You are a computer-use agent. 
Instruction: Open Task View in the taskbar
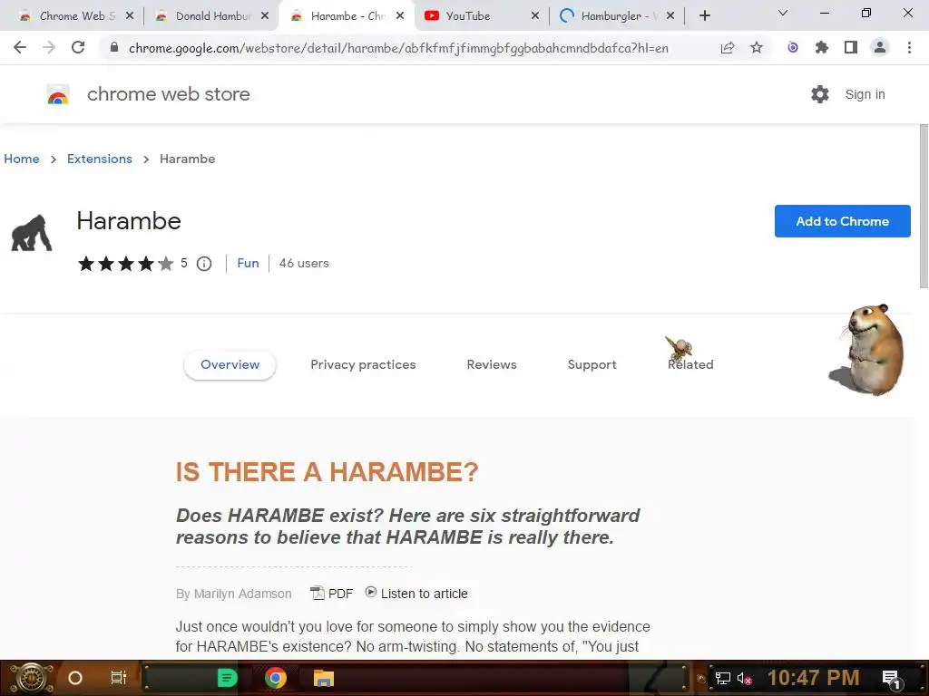(x=119, y=678)
